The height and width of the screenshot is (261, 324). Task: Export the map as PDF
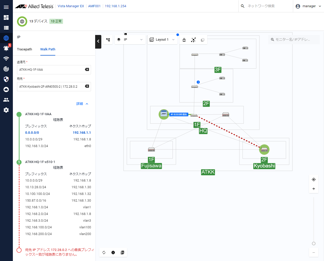[122, 253]
